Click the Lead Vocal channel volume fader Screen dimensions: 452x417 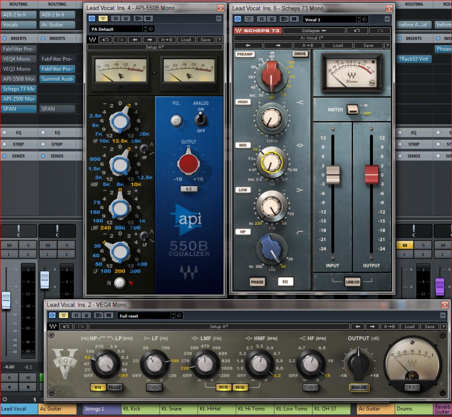click(6, 300)
